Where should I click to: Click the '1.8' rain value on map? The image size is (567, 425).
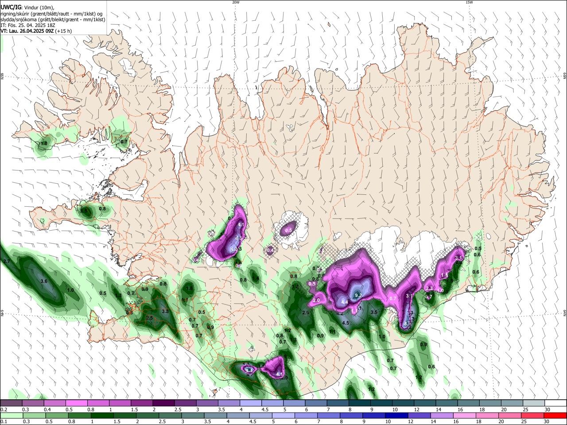[189, 289]
